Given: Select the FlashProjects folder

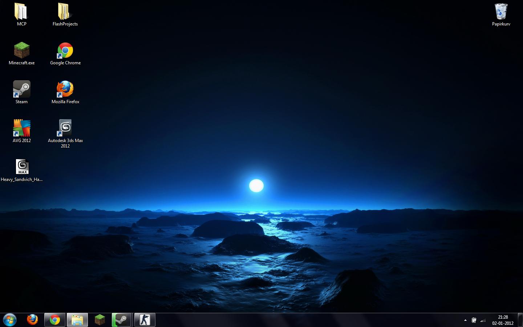Looking at the screenshot, I should (x=65, y=12).
